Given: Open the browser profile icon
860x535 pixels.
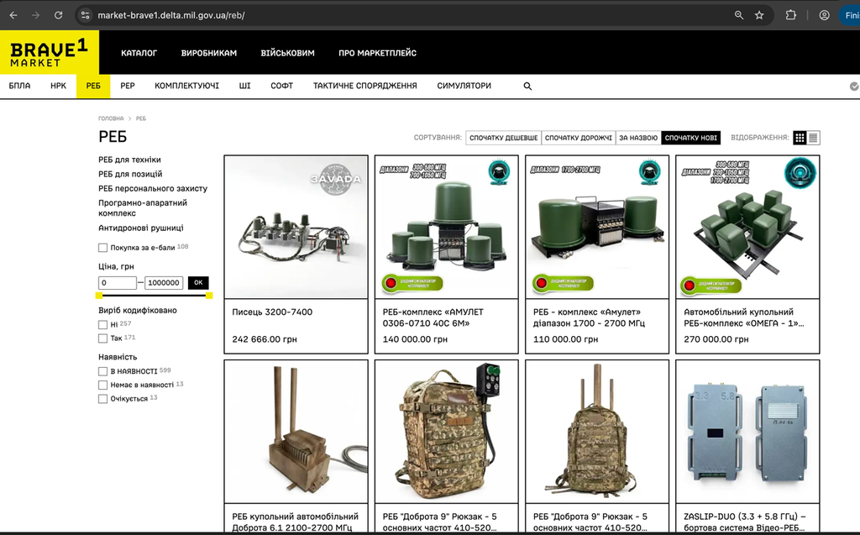Looking at the screenshot, I should pos(825,15).
